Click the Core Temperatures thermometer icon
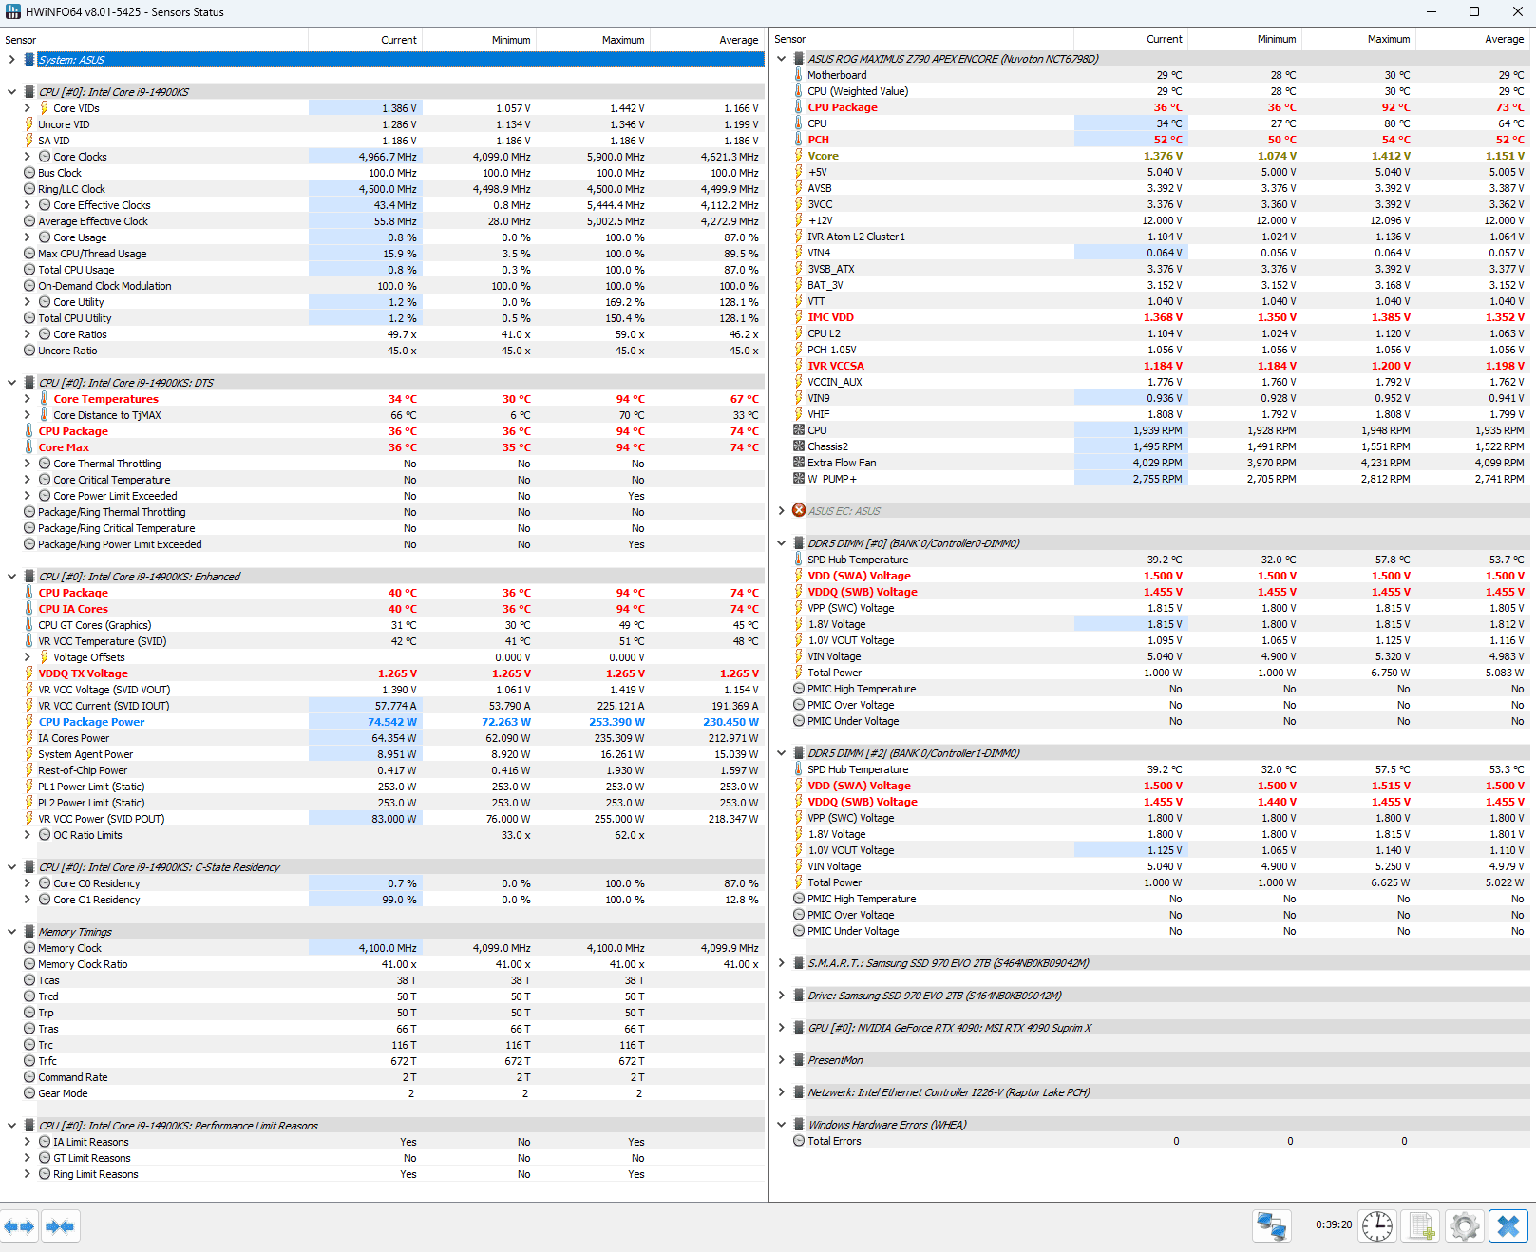Viewport: 1536px width, 1252px height. [x=45, y=399]
